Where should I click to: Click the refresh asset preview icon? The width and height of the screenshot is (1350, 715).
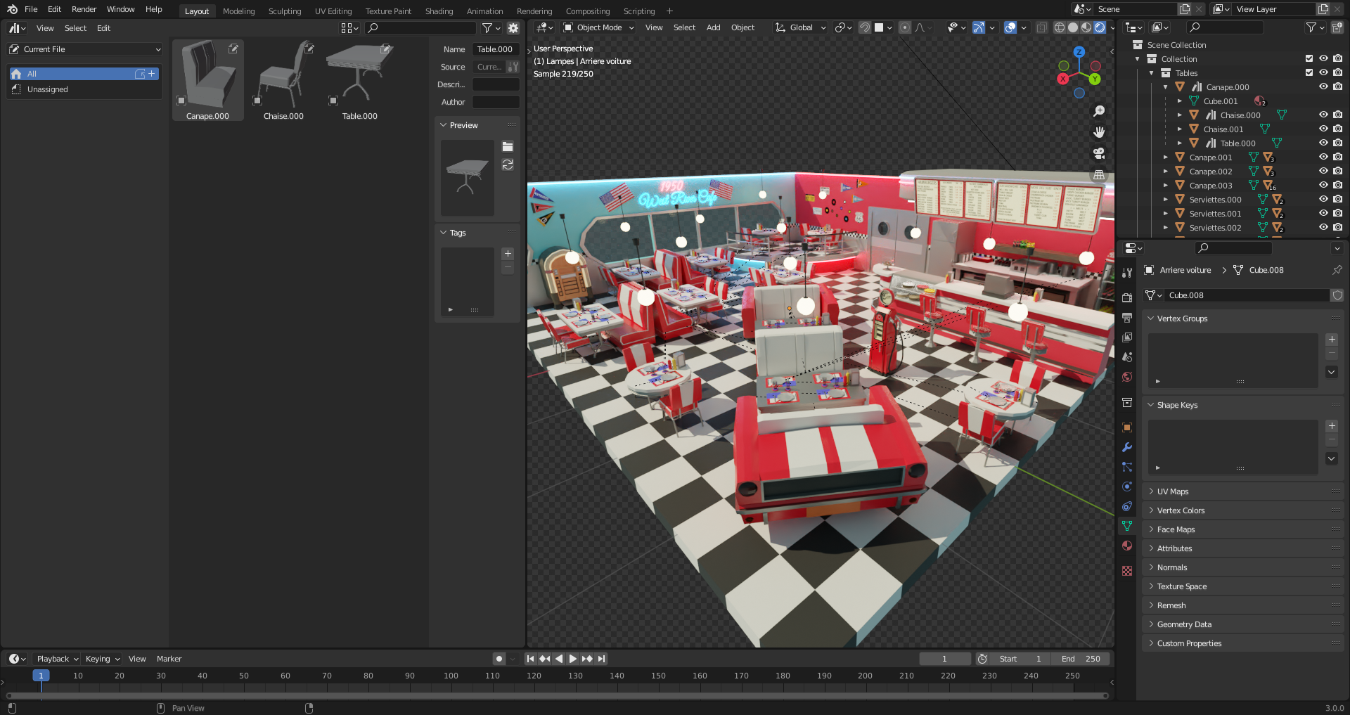[508, 165]
